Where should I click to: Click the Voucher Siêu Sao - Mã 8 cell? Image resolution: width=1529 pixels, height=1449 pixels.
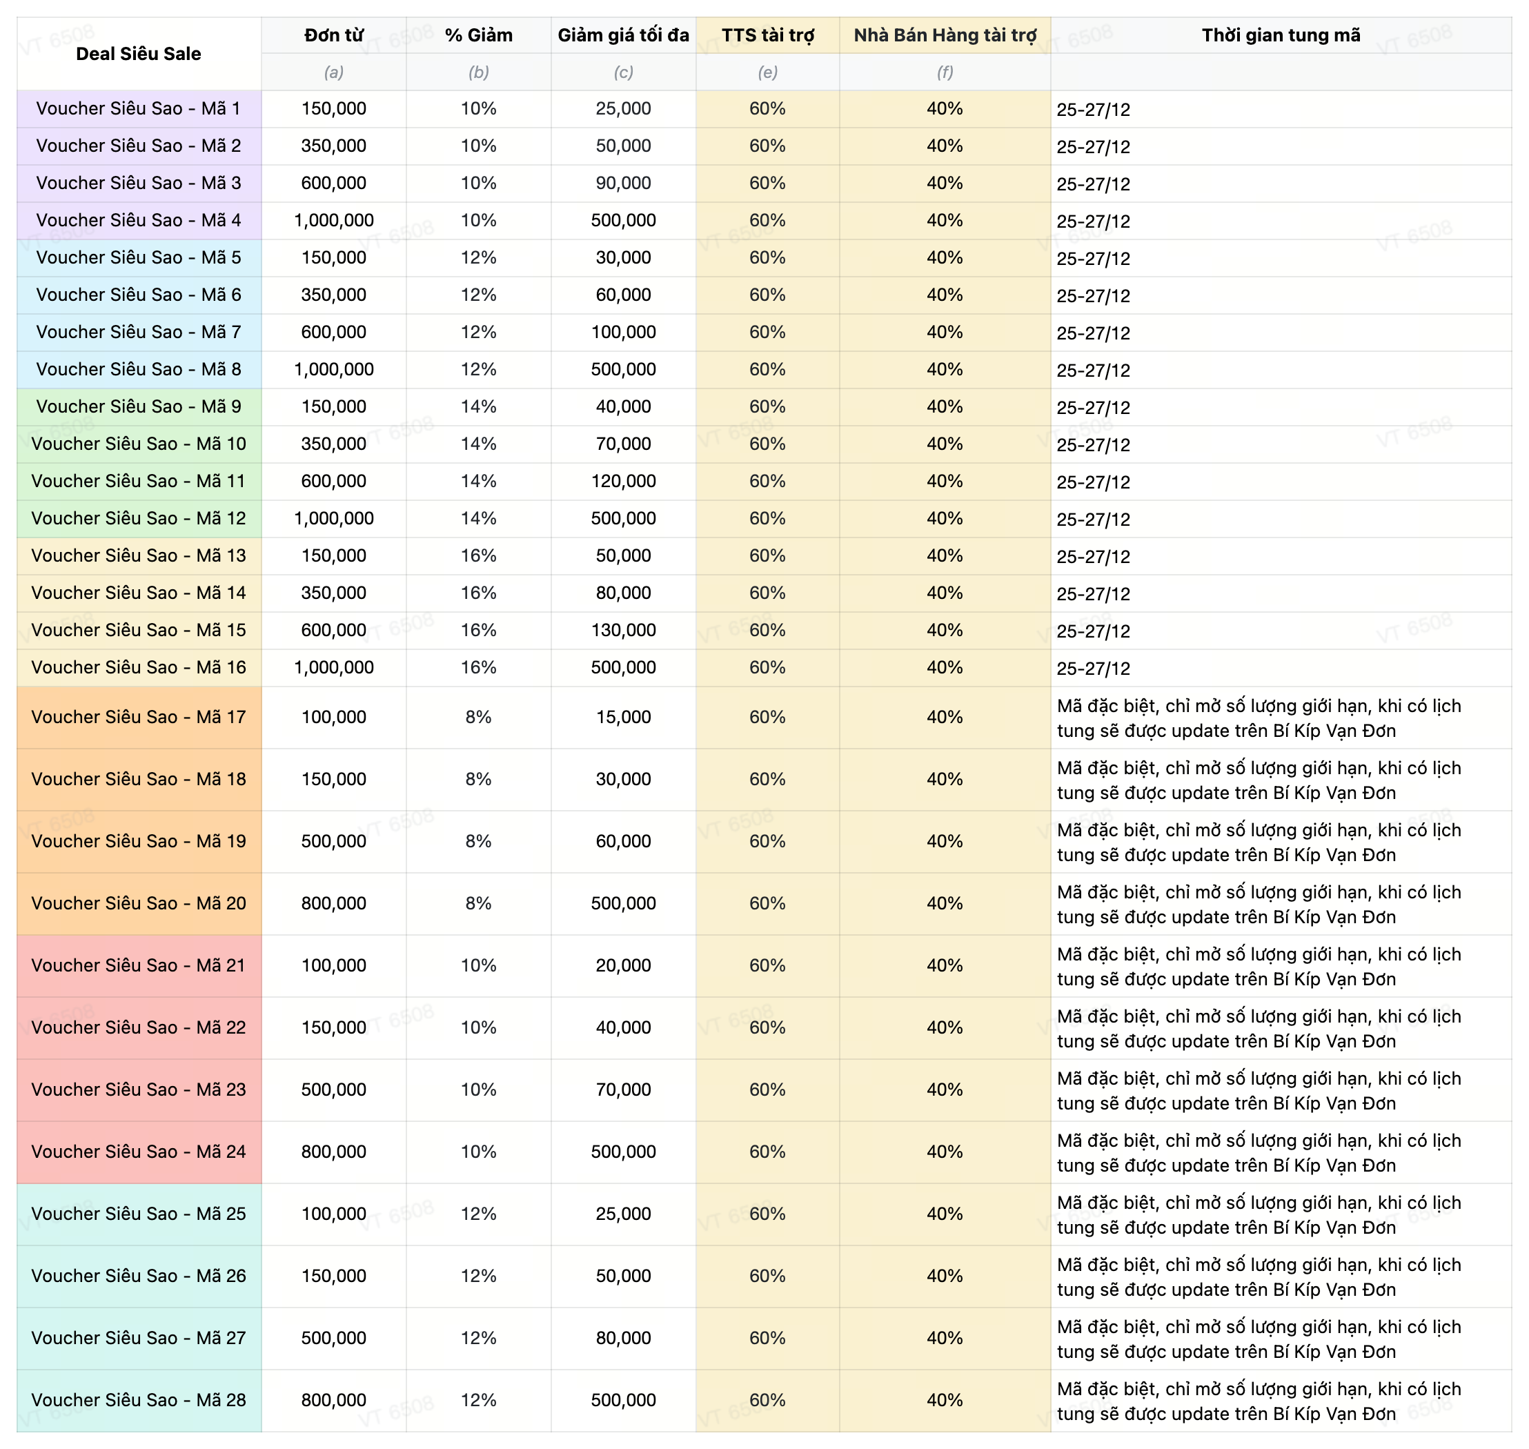click(x=138, y=369)
